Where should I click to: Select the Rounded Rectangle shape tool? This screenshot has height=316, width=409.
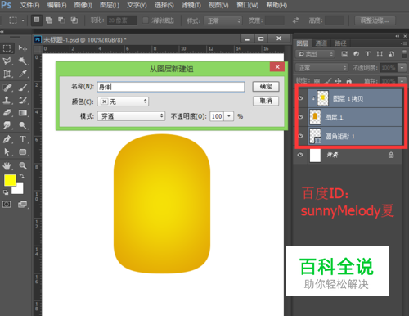tap(23, 151)
